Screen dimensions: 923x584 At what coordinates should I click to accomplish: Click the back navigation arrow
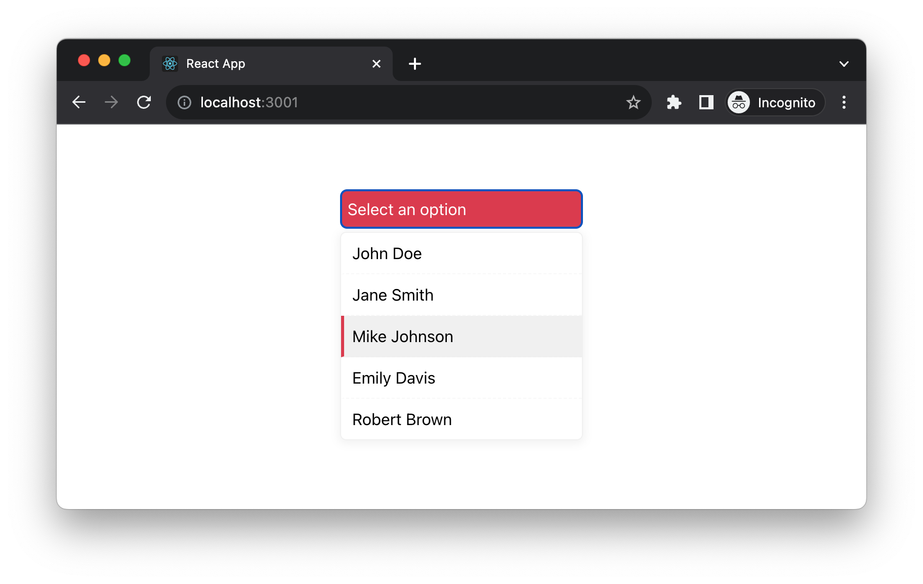pyautogui.click(x=79, y=102)
